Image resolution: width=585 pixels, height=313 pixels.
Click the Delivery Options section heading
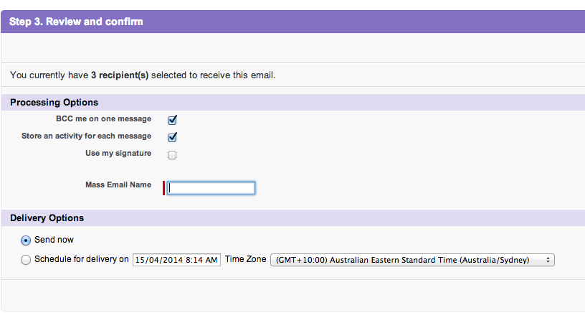coord(47,218)
